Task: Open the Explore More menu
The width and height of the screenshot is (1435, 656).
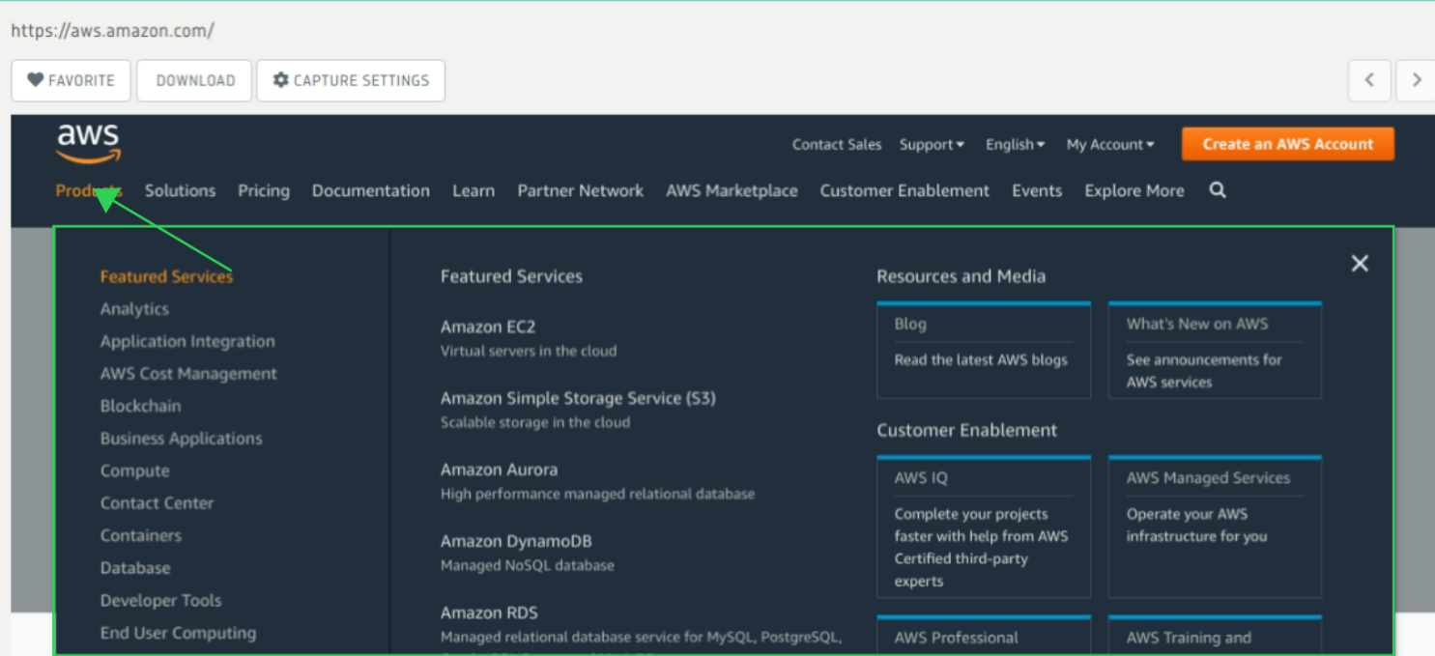Action: [x=1134, y=190]
